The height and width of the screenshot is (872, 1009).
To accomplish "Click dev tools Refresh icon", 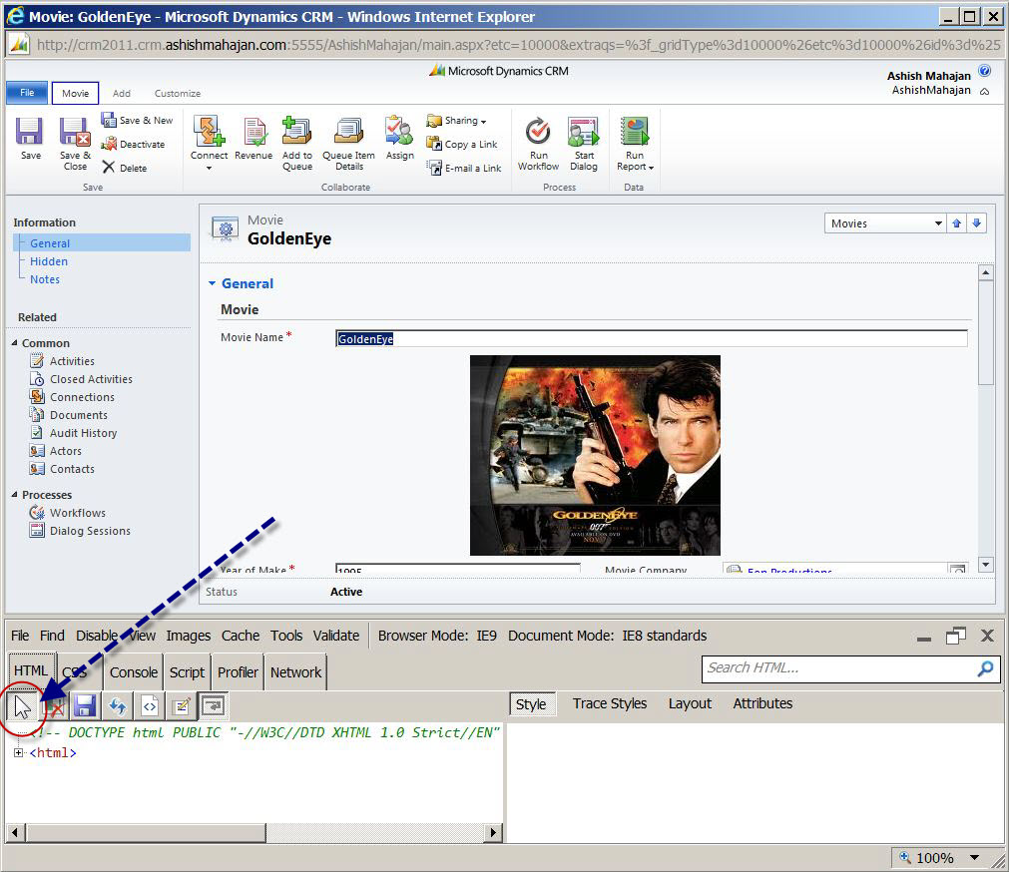I will tap(117, 706).
